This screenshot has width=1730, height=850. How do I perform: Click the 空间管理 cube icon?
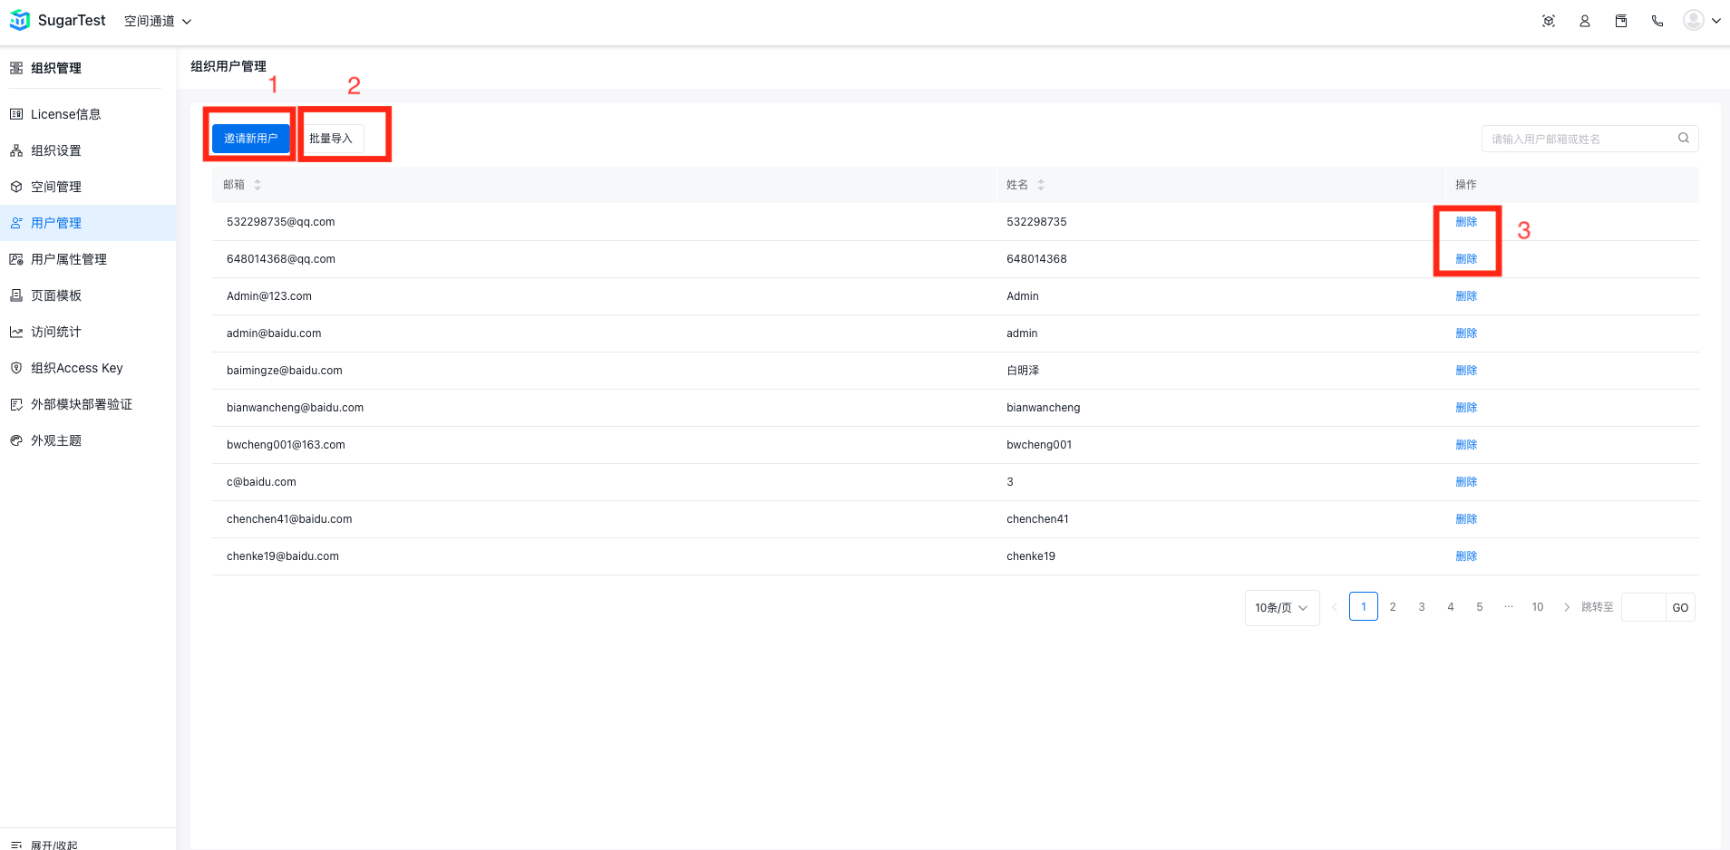[16, 187]
